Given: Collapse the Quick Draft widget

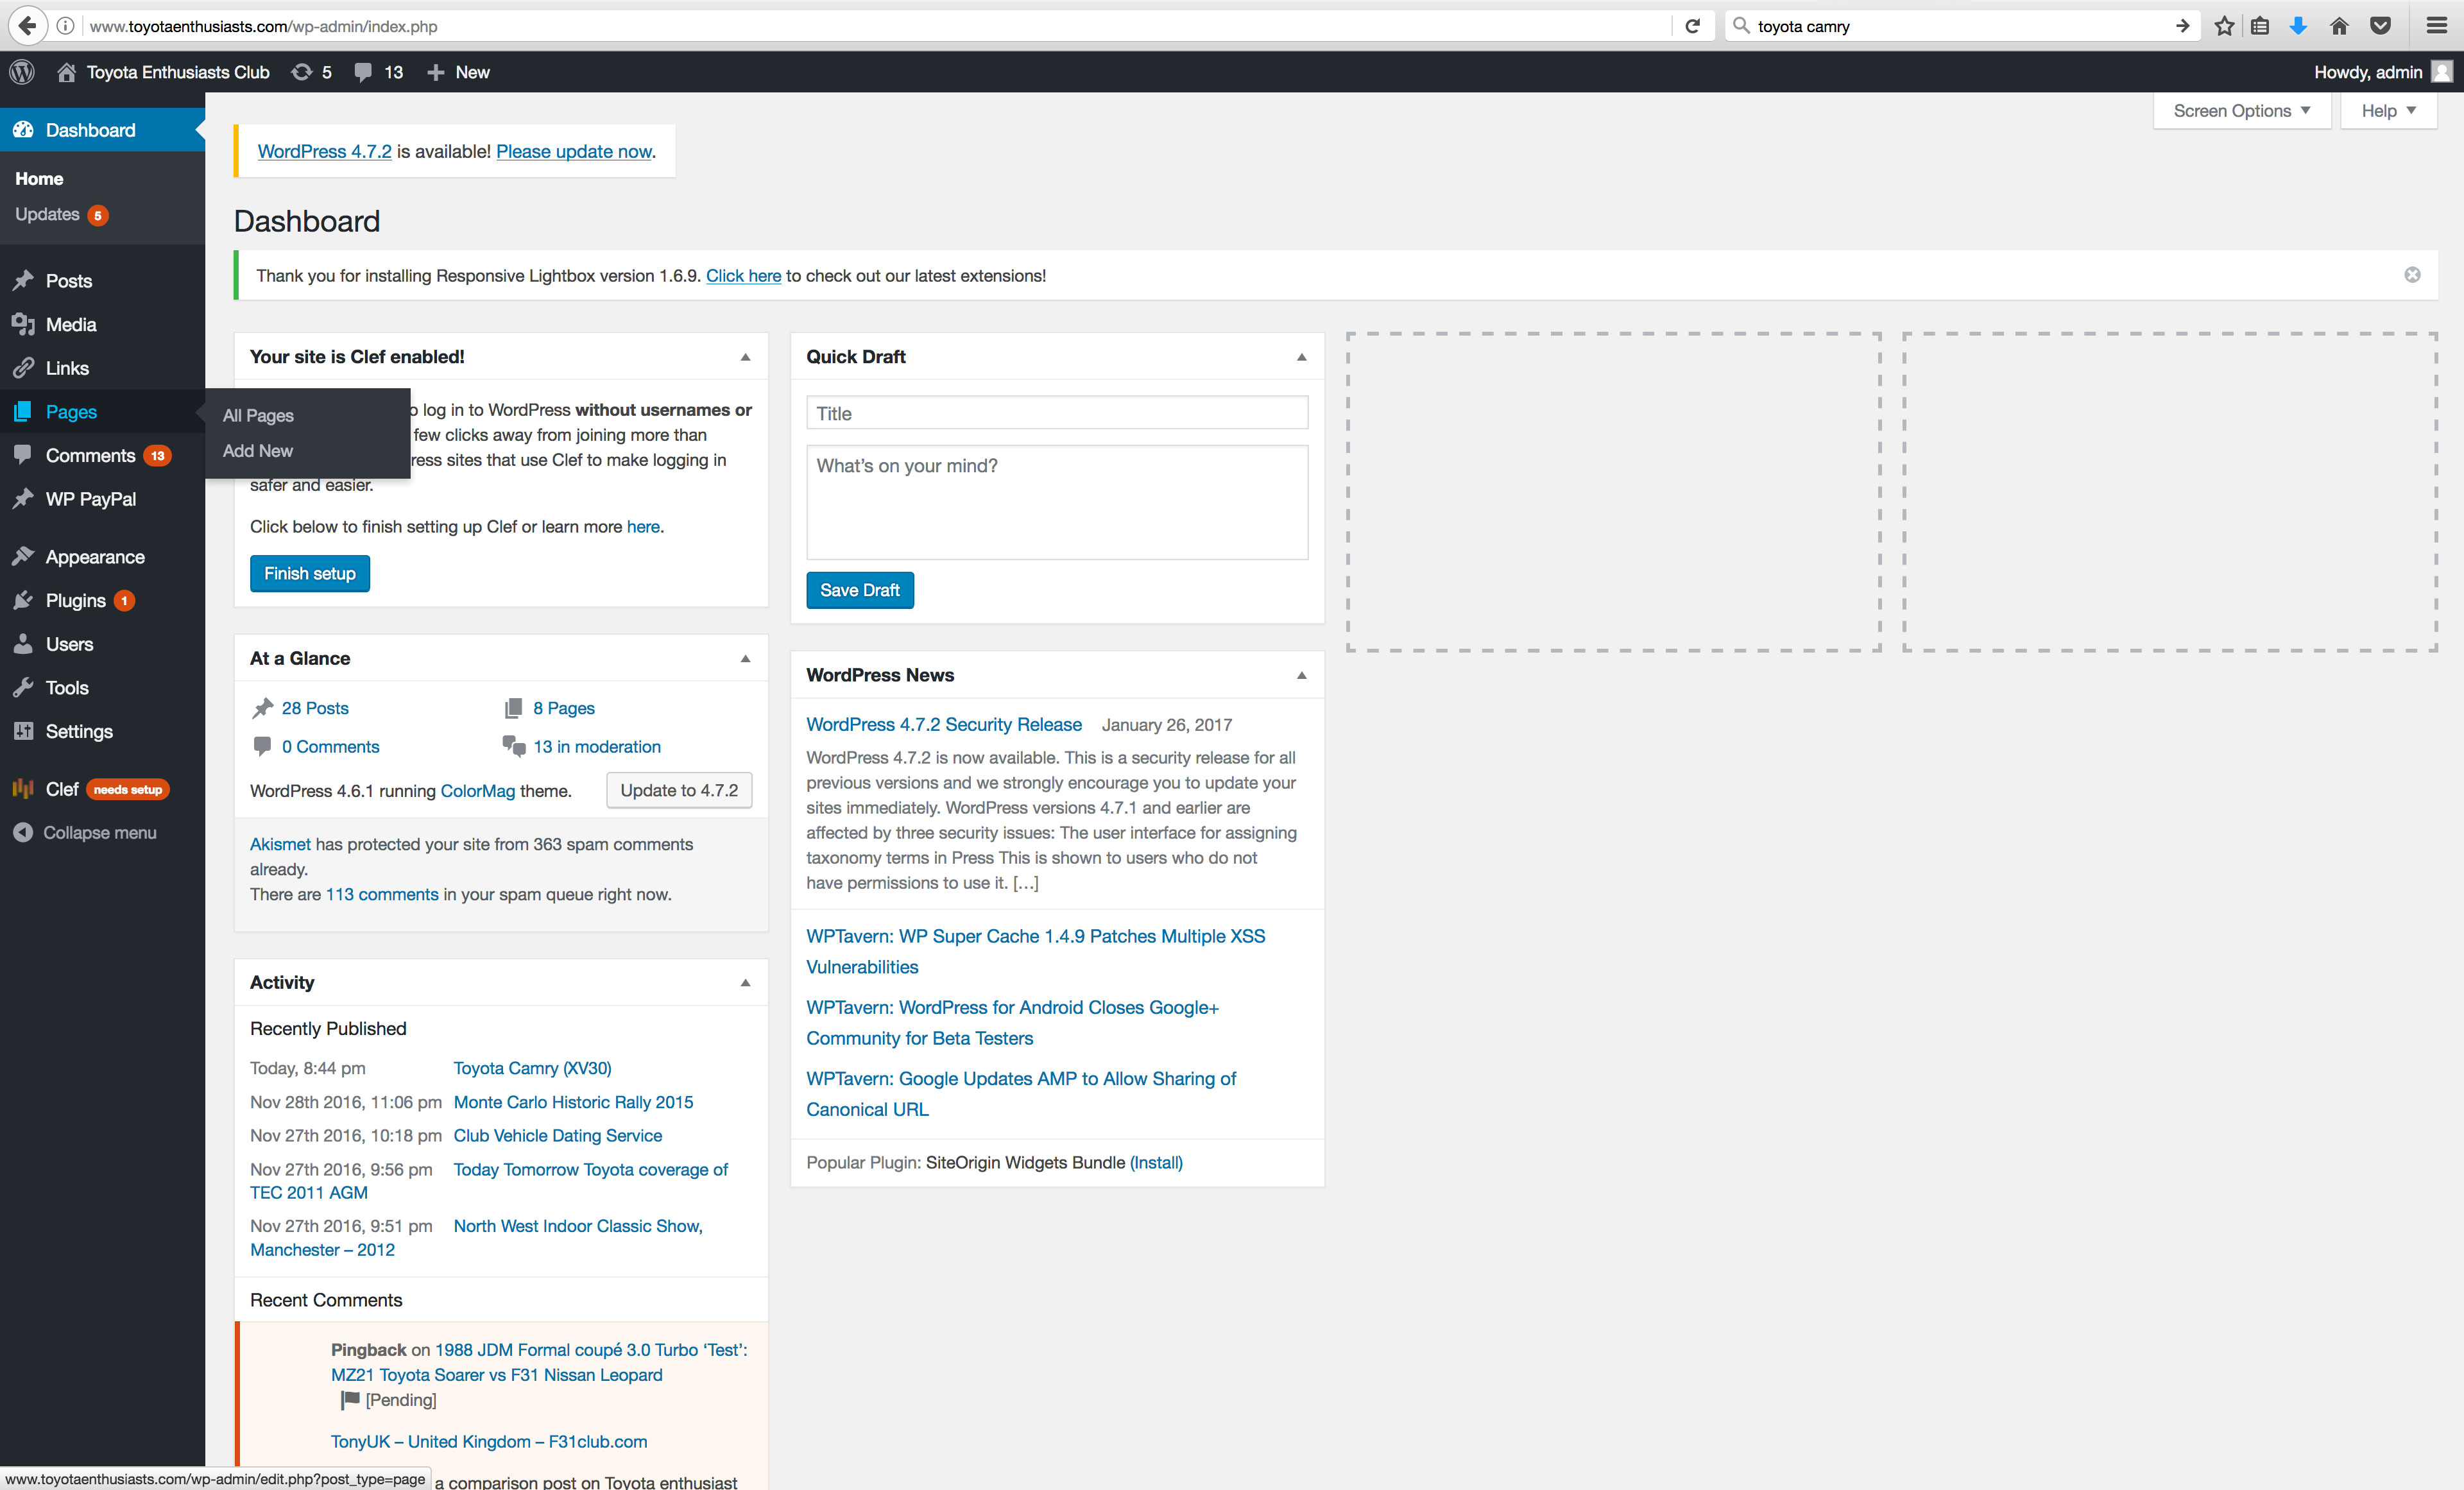Looking at the screenshot, I should click(x=1301, y=357).
